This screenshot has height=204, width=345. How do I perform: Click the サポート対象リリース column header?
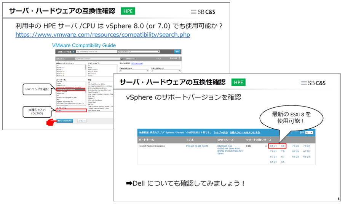[259, 140]
